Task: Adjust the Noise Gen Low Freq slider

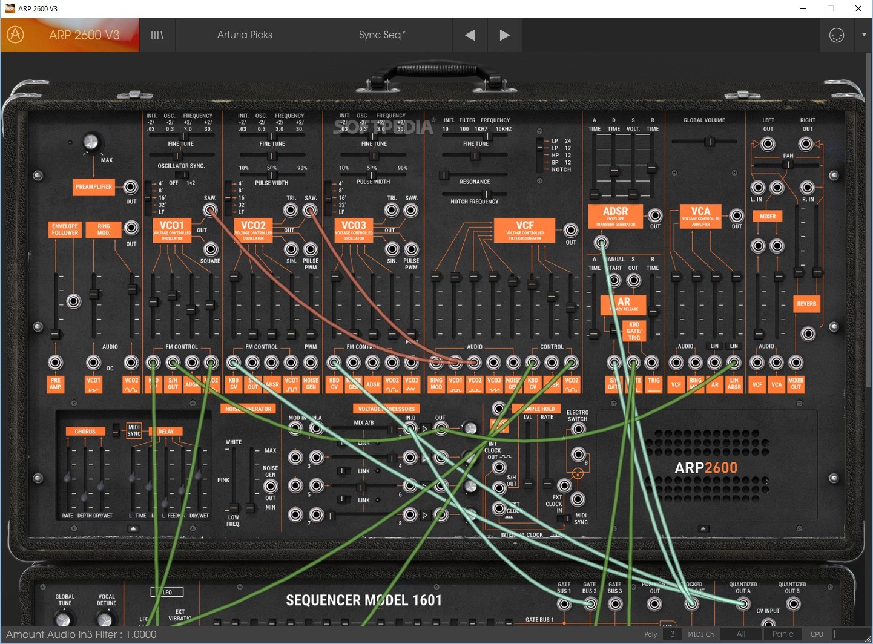Action: tap(234, 481)
